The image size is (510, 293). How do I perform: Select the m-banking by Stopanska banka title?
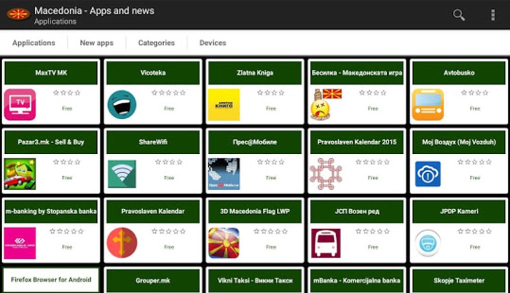tap(51, 211)
